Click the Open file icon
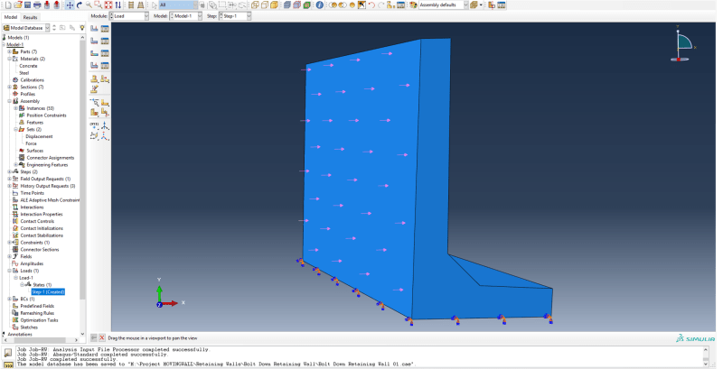Viewport: 723px width, 369px height. (x=17, y=5)
